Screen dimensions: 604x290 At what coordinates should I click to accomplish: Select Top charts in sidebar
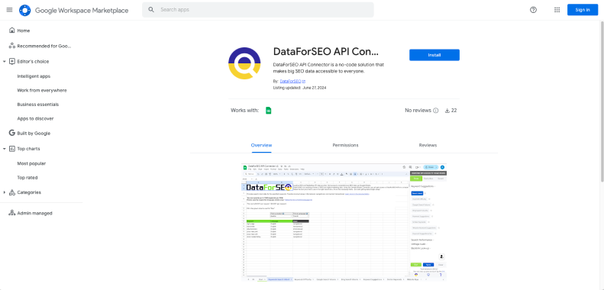tap(28, 149)
